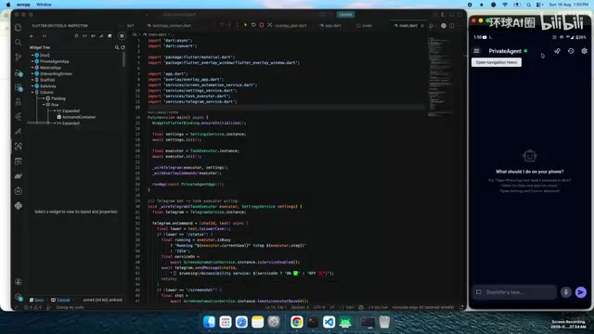The height and width of the screenshot is (334, 594).
Task: Toggle Select Widget Mode in the inspector
Action: coord(32,36)
